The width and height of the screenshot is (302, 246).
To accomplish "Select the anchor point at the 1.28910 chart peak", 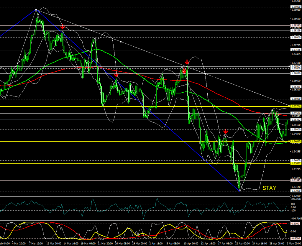I will click(36, 10).
